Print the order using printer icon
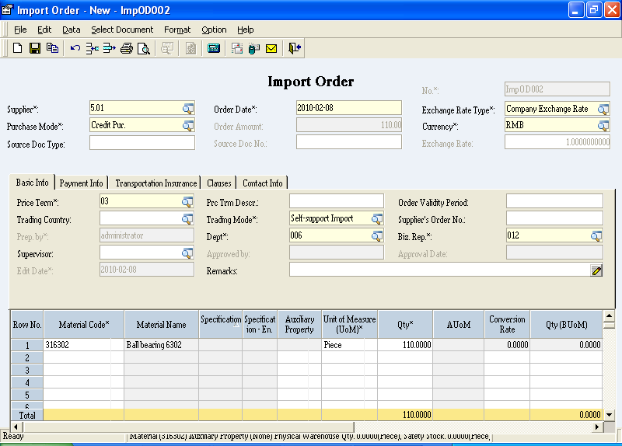The image size is (622, 446). 127,48
